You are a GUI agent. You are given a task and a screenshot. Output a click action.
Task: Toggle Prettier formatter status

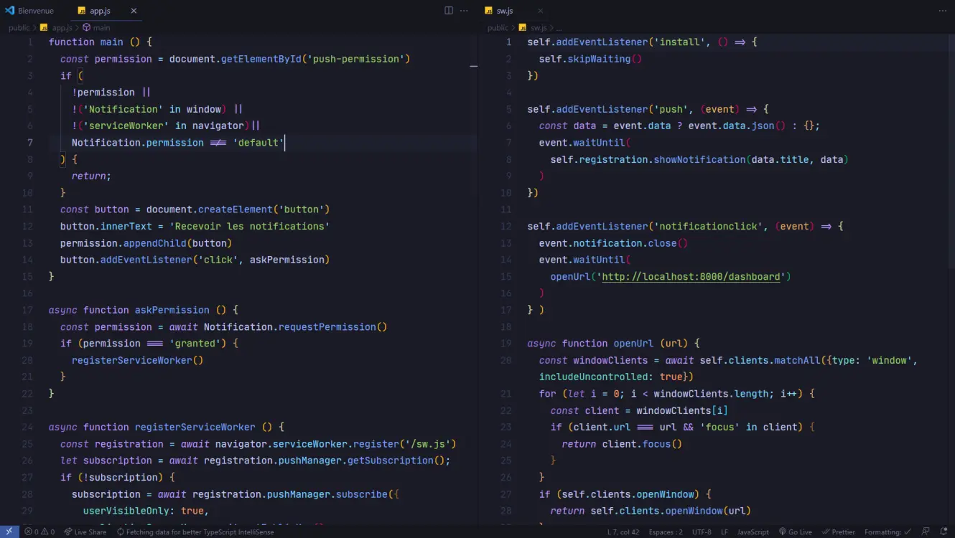[838, 532]
